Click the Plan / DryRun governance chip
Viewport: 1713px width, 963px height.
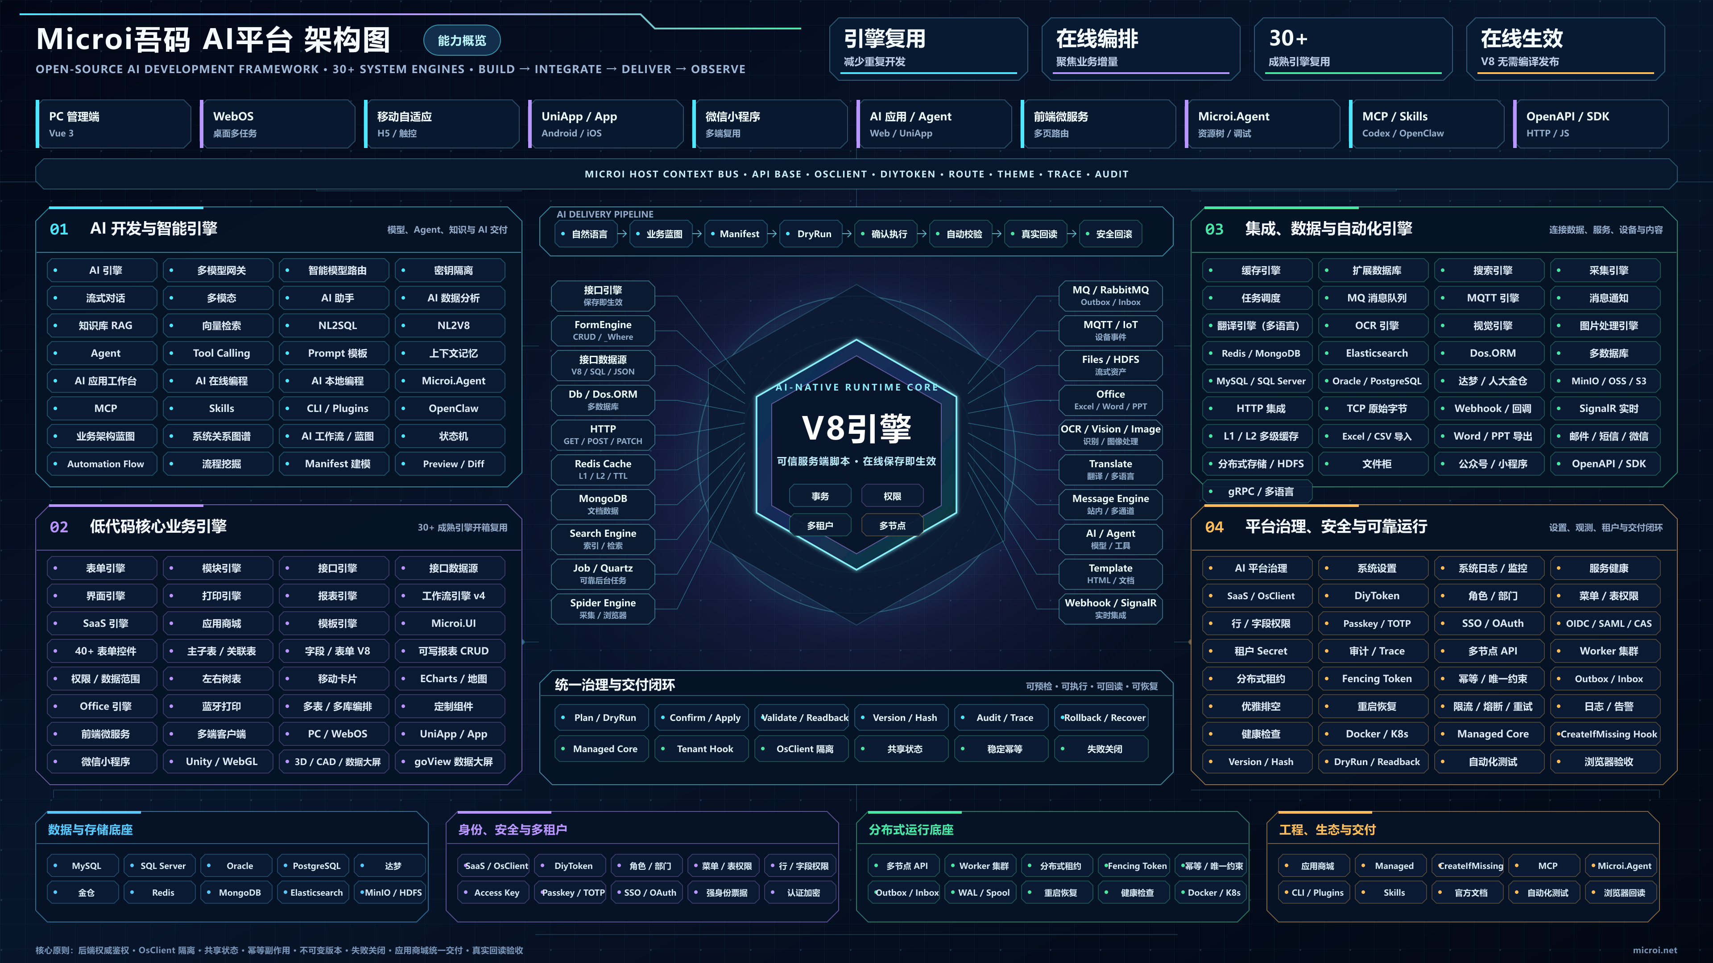point(601,718)
